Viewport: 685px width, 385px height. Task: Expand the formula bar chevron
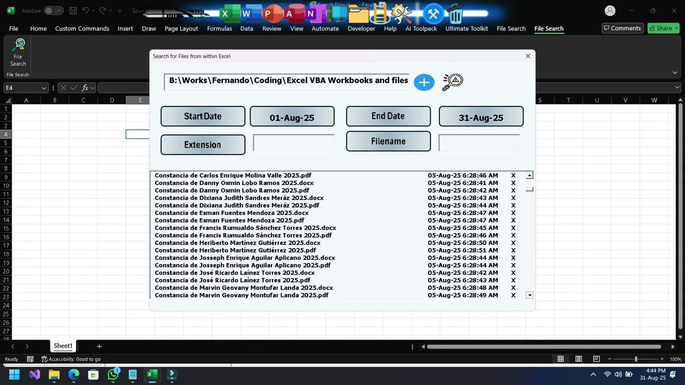(x=678, y=88)
